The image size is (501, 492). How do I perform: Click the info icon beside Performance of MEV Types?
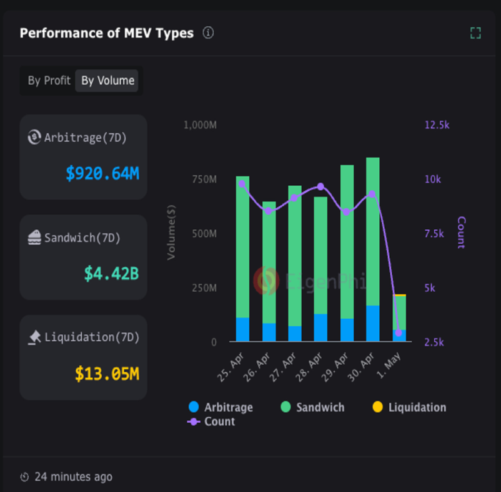(208, 33)
